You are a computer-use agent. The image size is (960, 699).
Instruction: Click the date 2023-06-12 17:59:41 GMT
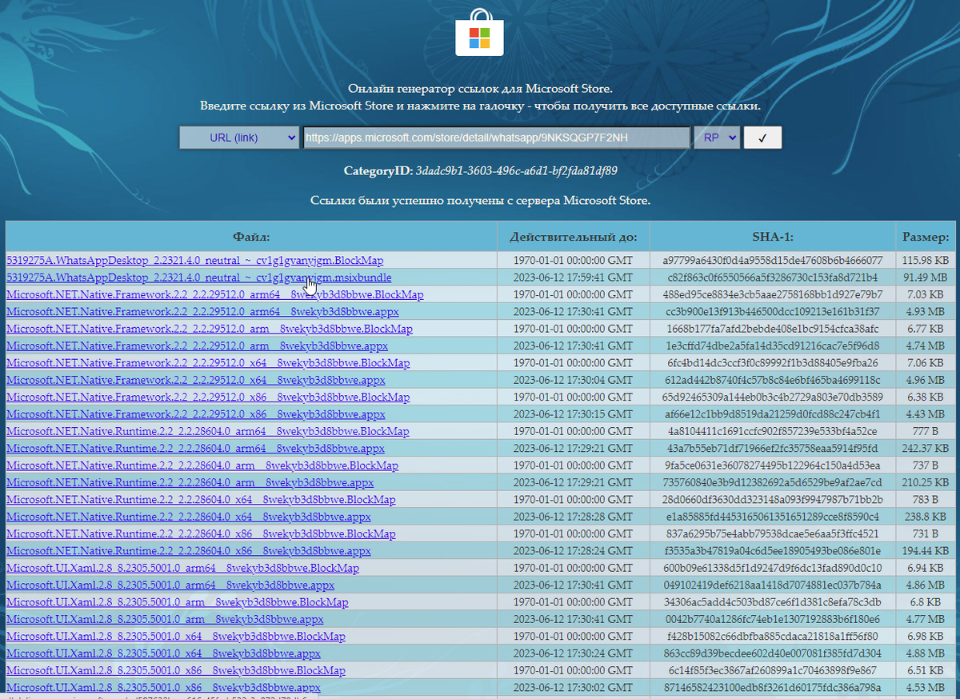point(574,278)
